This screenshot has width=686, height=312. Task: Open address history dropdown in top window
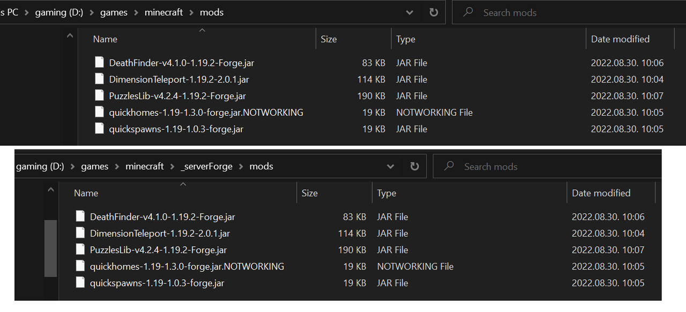tap(410, 12)
